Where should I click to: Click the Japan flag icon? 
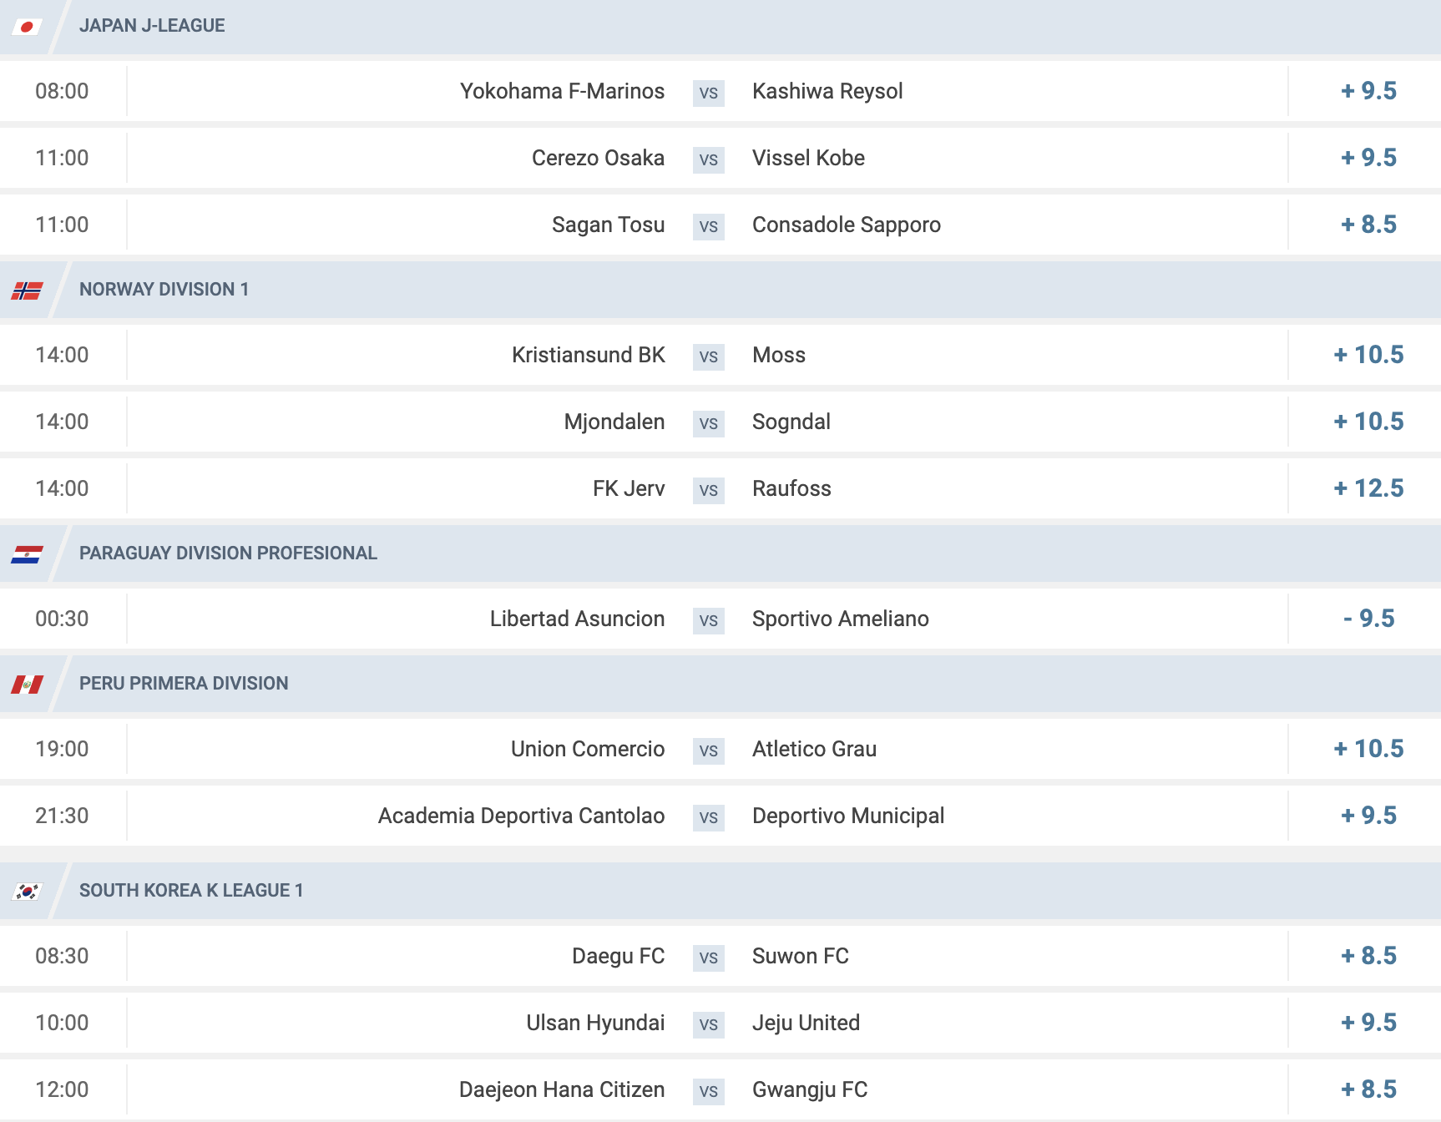click(28, 27)
